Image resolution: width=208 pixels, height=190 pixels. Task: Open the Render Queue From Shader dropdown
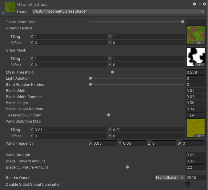pos(170,177)
